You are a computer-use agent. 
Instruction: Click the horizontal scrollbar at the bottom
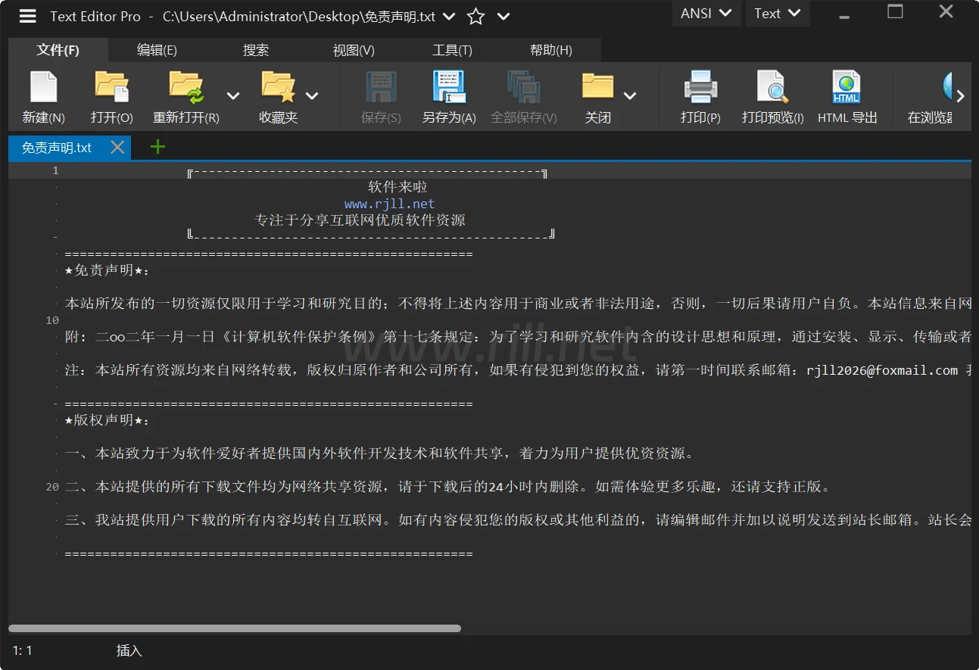(x=235, y=628)
